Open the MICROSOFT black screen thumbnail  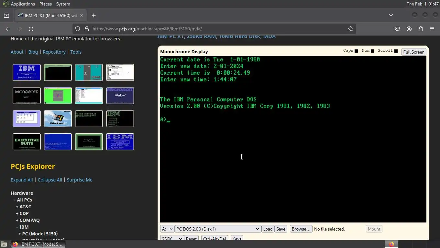pyautogui.click(x=27, y=96)
